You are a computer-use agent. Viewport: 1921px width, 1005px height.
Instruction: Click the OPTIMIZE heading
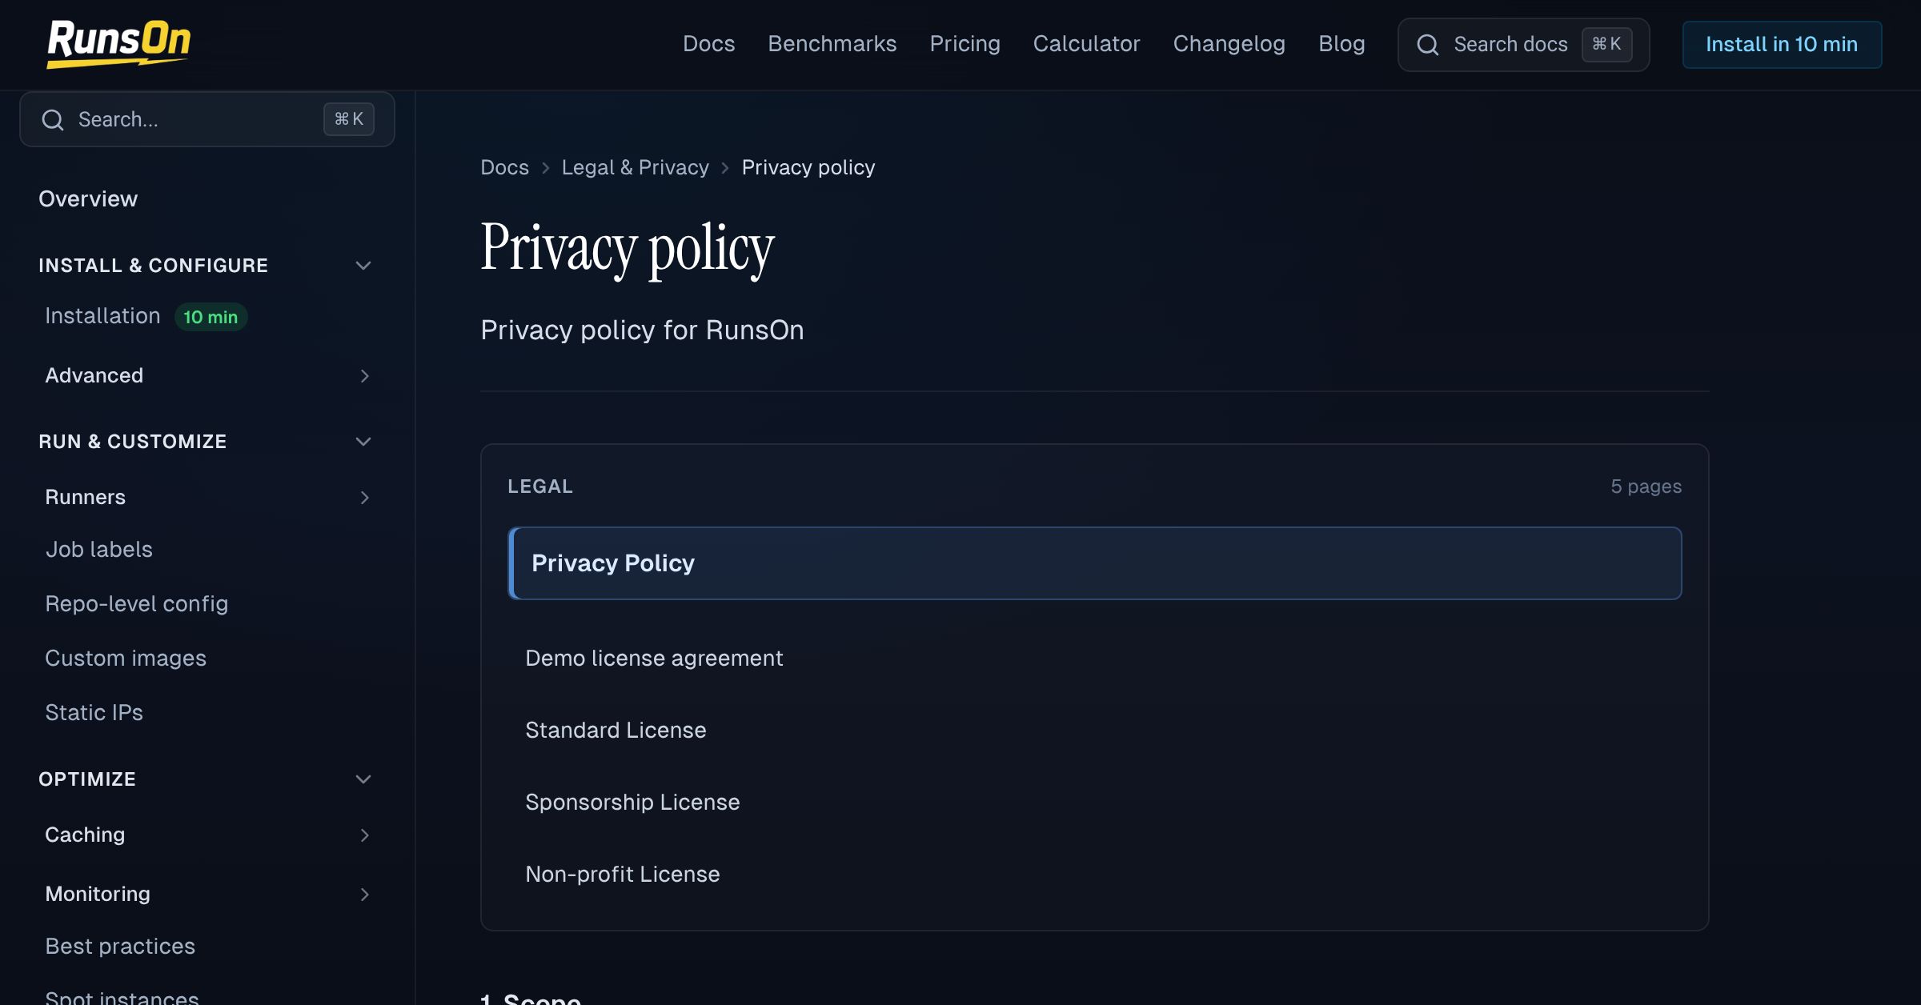pyautogui.click(x=87, y=779)
